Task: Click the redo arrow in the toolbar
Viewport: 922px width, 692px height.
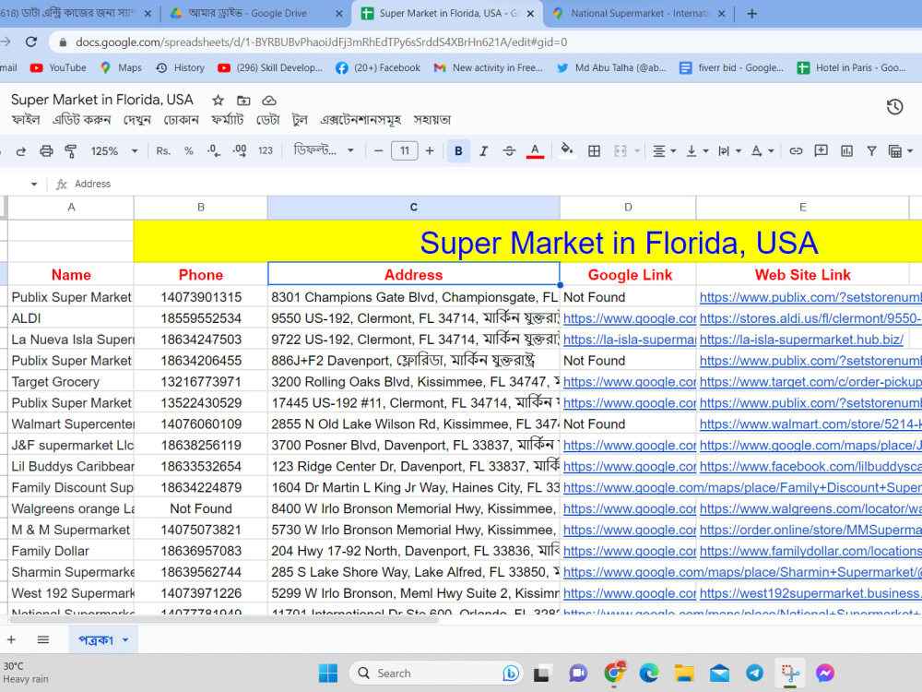Action: [20, 151]
